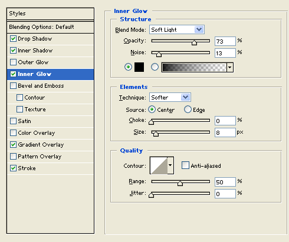Click the Range slider handle

click(180, 183)
